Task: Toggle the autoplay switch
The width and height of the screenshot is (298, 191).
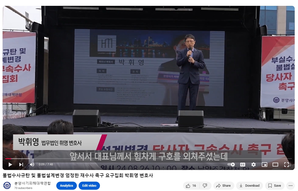Action: click(x=231, y=164)
